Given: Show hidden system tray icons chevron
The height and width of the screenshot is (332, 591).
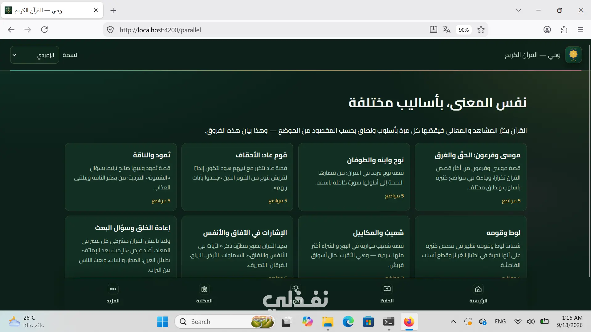Looking at the screenshot, I should (x=453, y=322).
